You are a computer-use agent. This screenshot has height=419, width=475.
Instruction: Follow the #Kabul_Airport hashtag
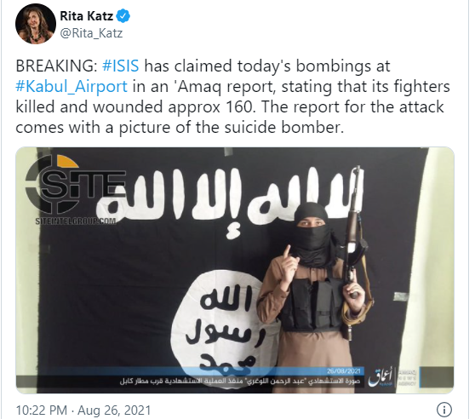(72, 87)
